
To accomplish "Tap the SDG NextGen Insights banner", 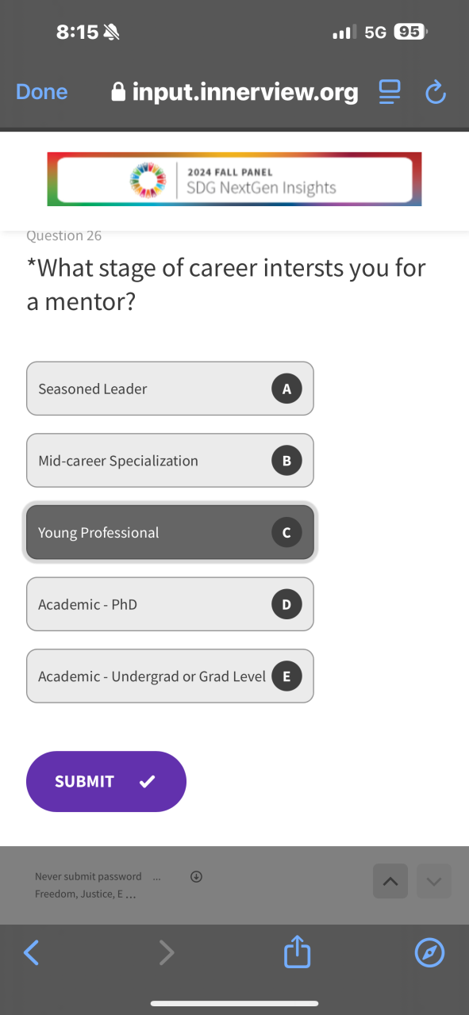I will [x=234, y=179].
